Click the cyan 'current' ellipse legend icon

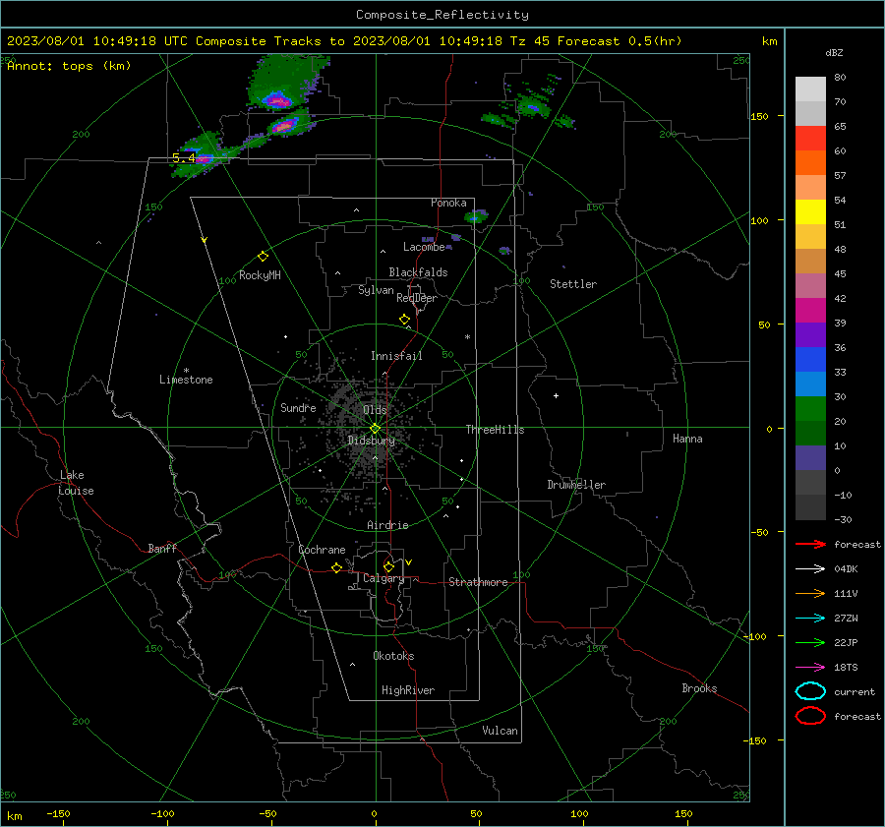click(810, 691)
